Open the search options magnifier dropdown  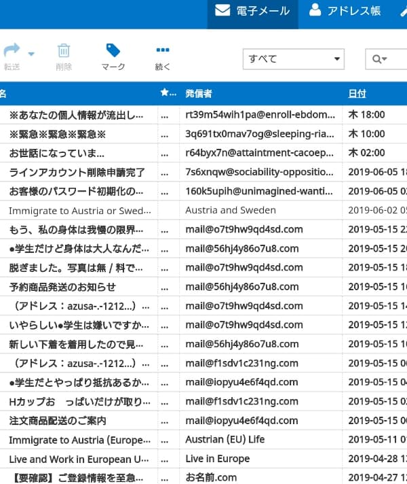click(x=380, y=60)
